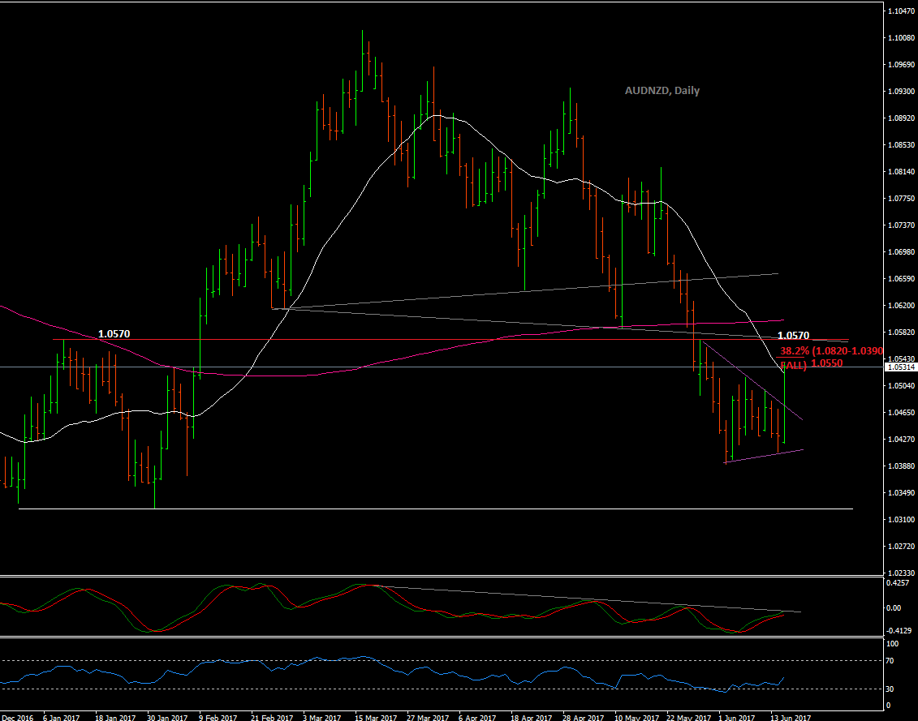Click the 13 Jun 2017 date label
This screenshot has width=918, height=721.
[x=791, y=717]
